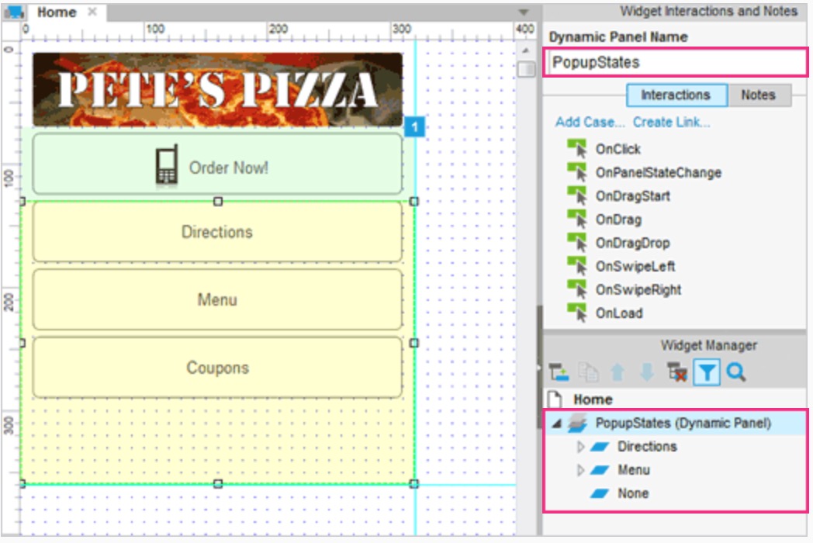
Task: Close the Home tab
Action: [92, 12]
